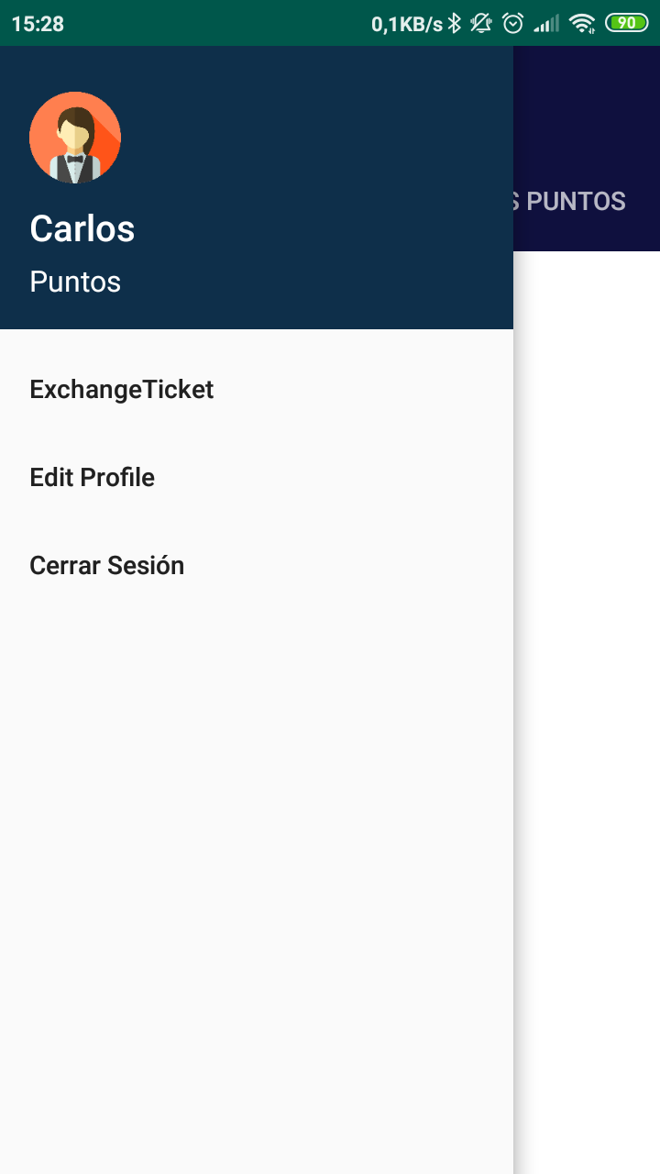This screenshot has height=1174, width=660.
Task: Tap empty drawer space below Cerrar Sesión
Action: [x=257, y=825]
